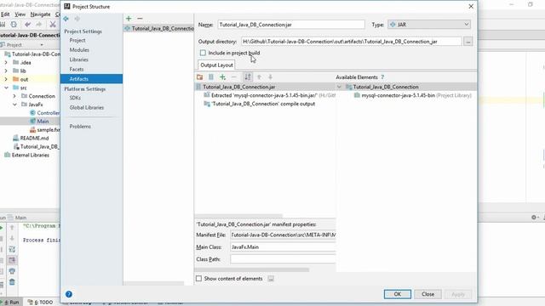Create an archive in the output layout

coord(211,77)
